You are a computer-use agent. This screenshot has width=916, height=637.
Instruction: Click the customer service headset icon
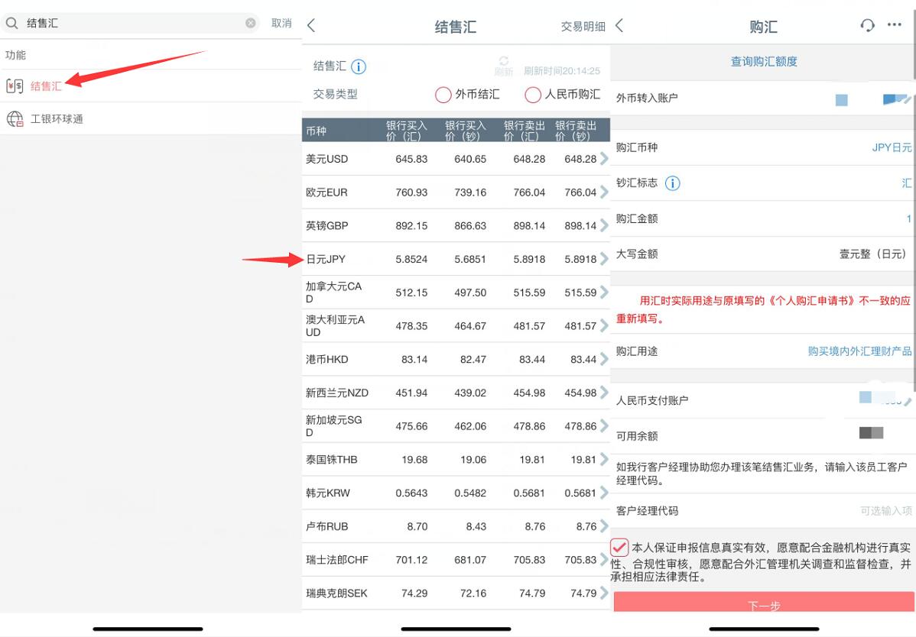tap(868, 25)
